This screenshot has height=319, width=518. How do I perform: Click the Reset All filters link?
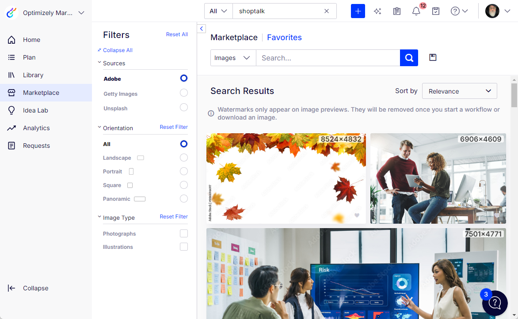[177, 34]
